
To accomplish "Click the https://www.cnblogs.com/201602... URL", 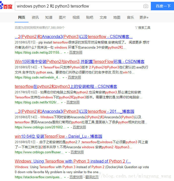I will coord(40,127).
